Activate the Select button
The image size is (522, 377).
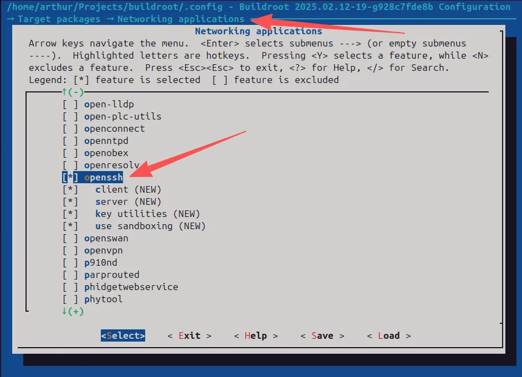[123, 336]
